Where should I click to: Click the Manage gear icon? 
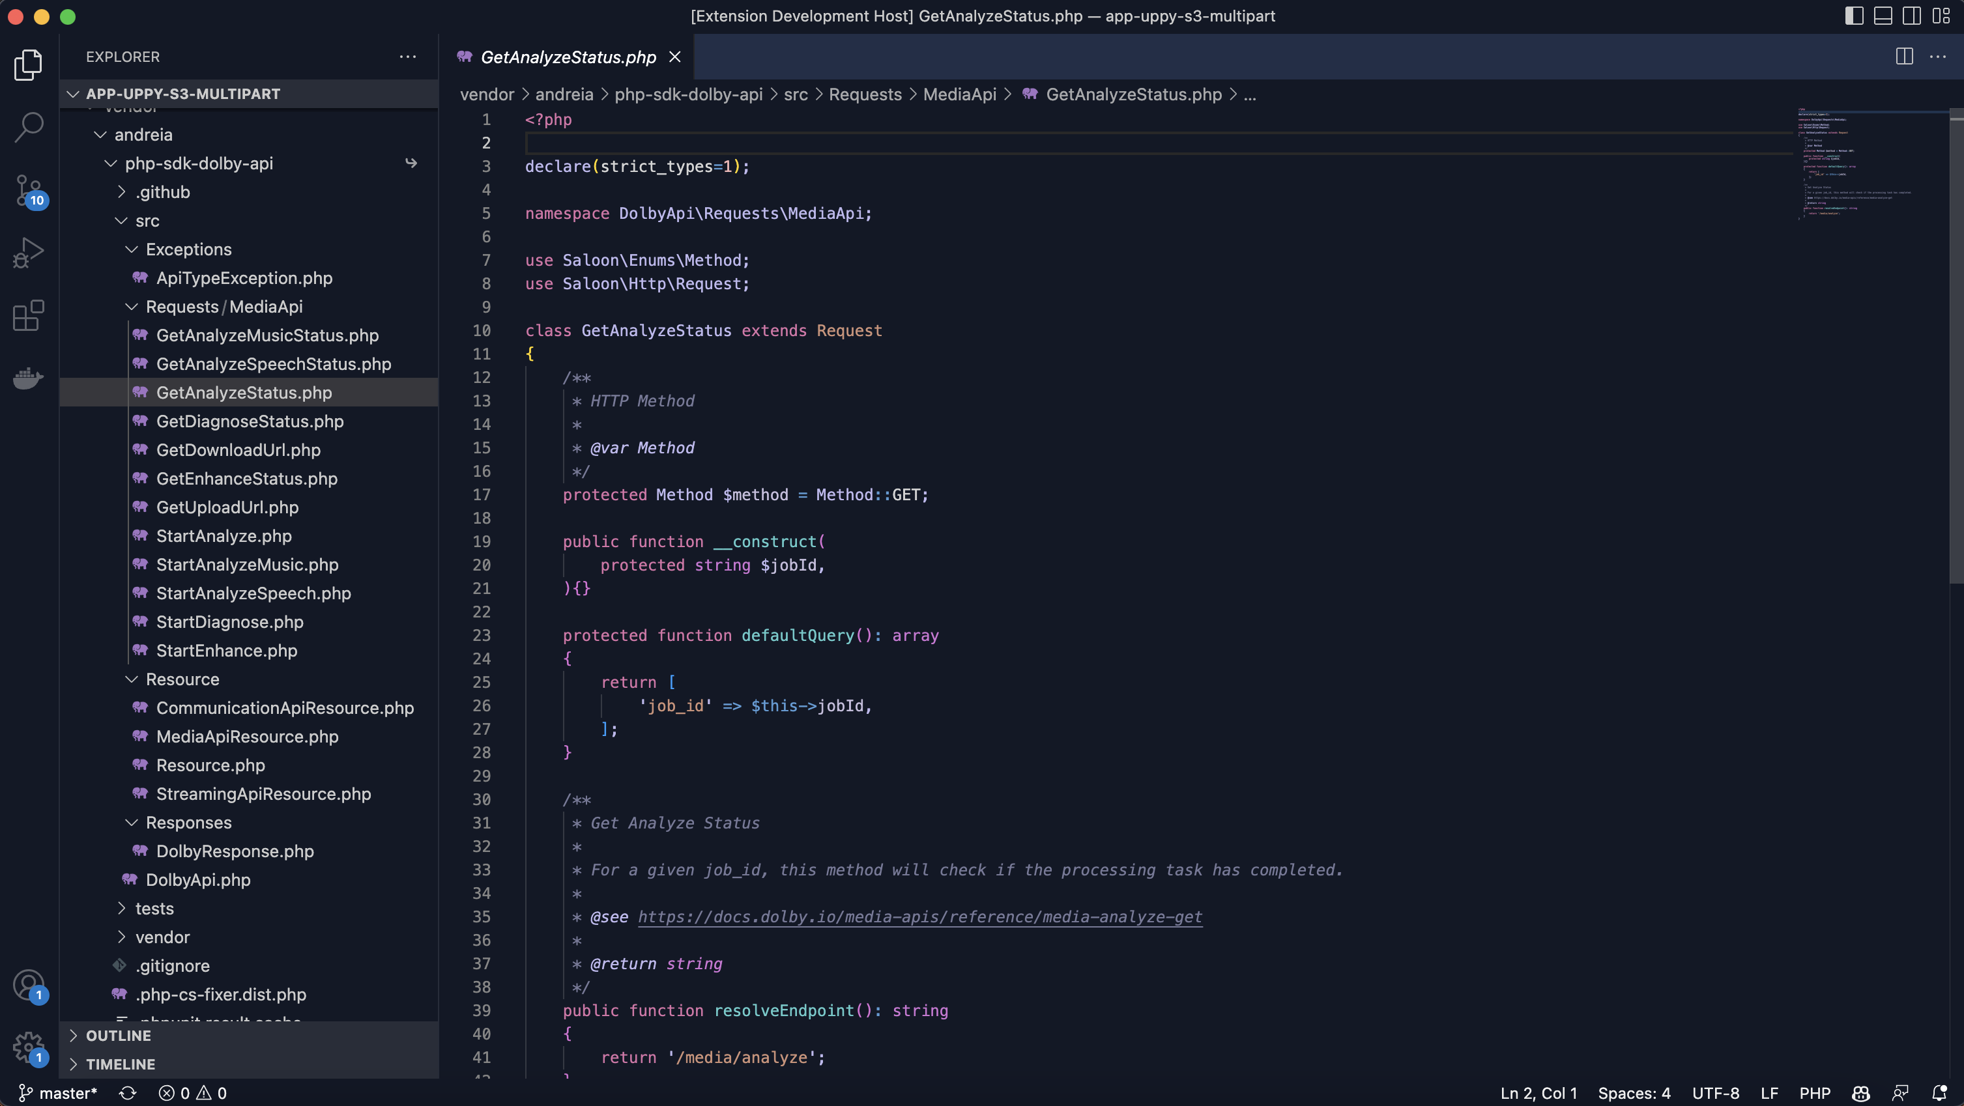29,1047
